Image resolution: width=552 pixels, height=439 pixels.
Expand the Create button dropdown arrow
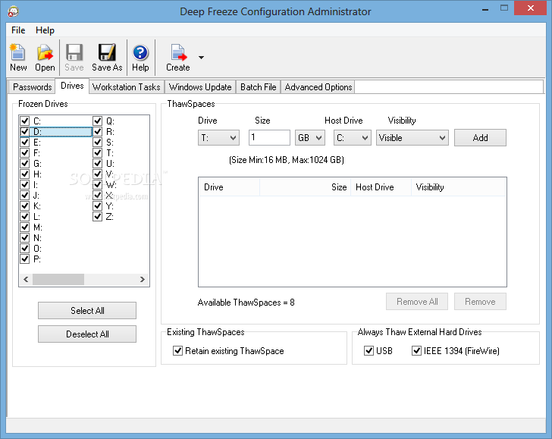[x=201, y=58]
